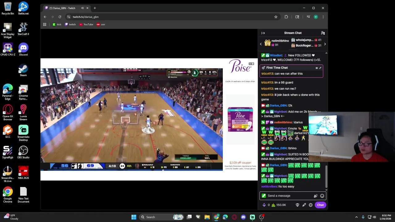Show previous gift leaderboard entries
395x222 pixels.
coord(261,44)
